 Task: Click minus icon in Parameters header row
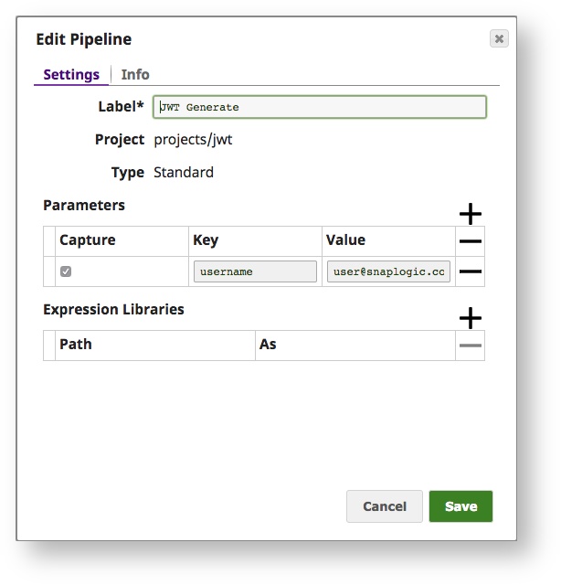click(x=471, y=241)
